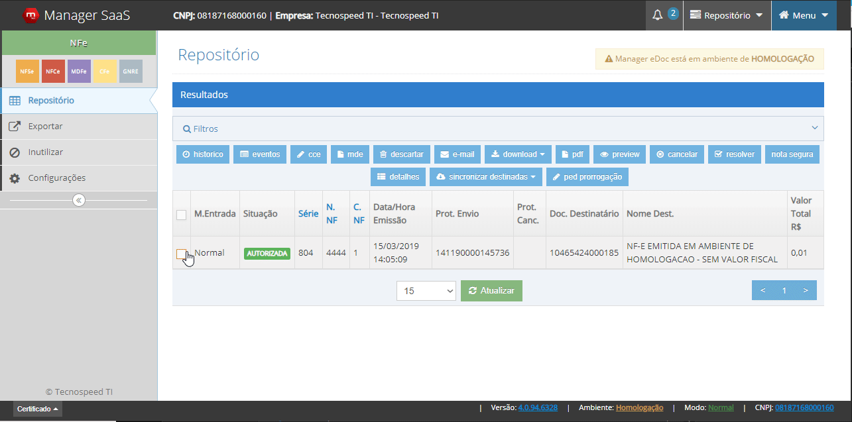The width and height of the screenshot is (852, 422).
Task: Click the historico button
Action: pyautogui.click(x=203, y=154)
